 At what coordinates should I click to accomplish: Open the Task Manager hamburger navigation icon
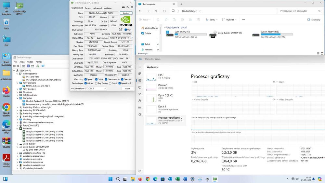(140, 67)
